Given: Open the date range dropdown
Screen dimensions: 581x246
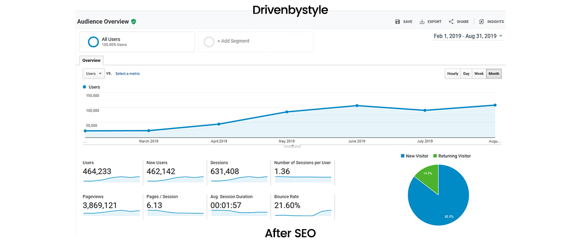Looking at the screenshot, I should click(501, 36).
